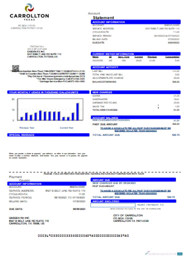This screenshot has width=185, height=258.
Task: Click the tallest bar in usage chart
Action: [x=78, y=111]
